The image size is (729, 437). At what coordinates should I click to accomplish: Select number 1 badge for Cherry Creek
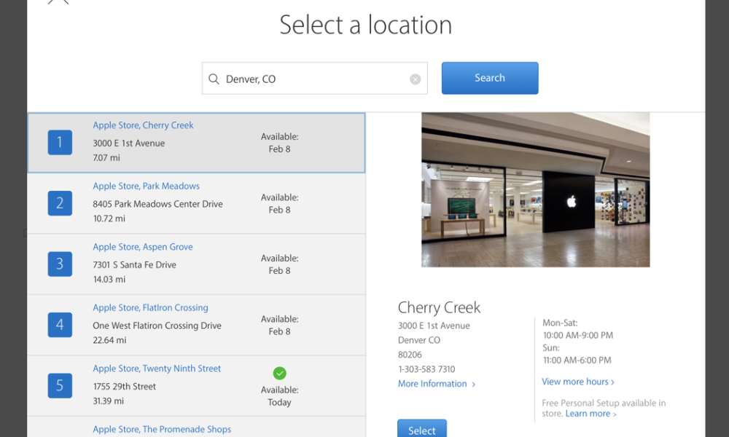click(60, 142)
